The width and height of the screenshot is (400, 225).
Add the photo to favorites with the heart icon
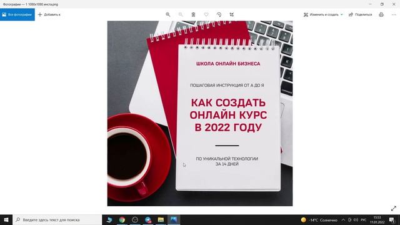(206, 14)
